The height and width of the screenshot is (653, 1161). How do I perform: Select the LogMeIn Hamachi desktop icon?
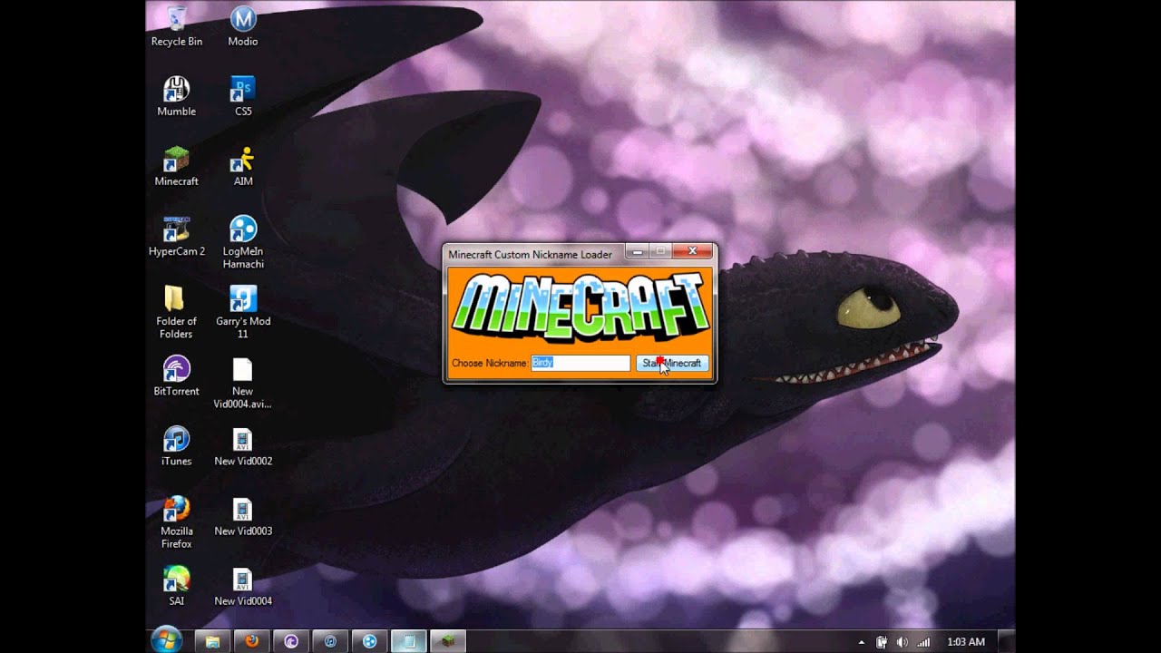(243, 242)
